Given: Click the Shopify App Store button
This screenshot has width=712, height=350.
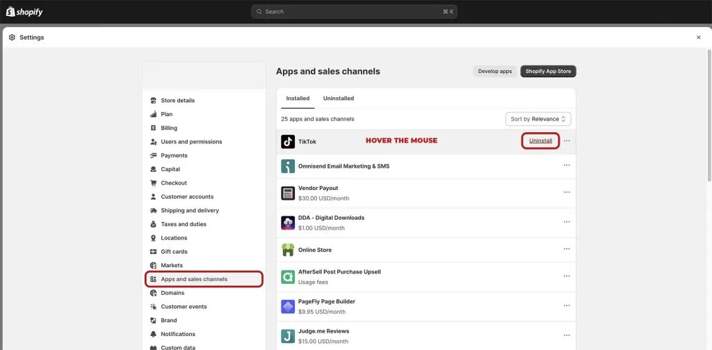Looking at the screenshot, I should click(549, 72).
